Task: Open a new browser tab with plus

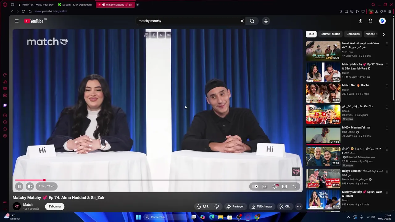Action: [x=137, y=5]
